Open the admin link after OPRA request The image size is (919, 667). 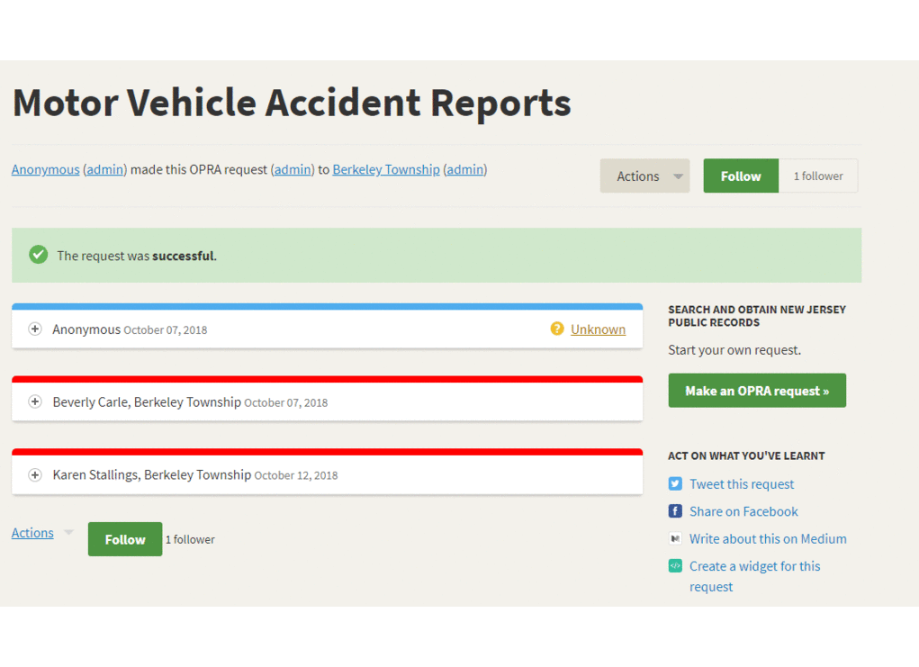(293, 169)
